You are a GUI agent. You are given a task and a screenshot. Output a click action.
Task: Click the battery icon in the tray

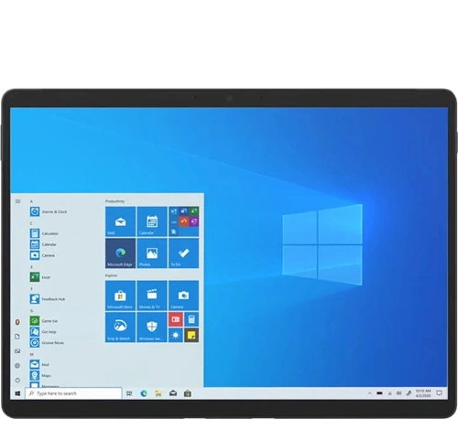tap(379, 393)
